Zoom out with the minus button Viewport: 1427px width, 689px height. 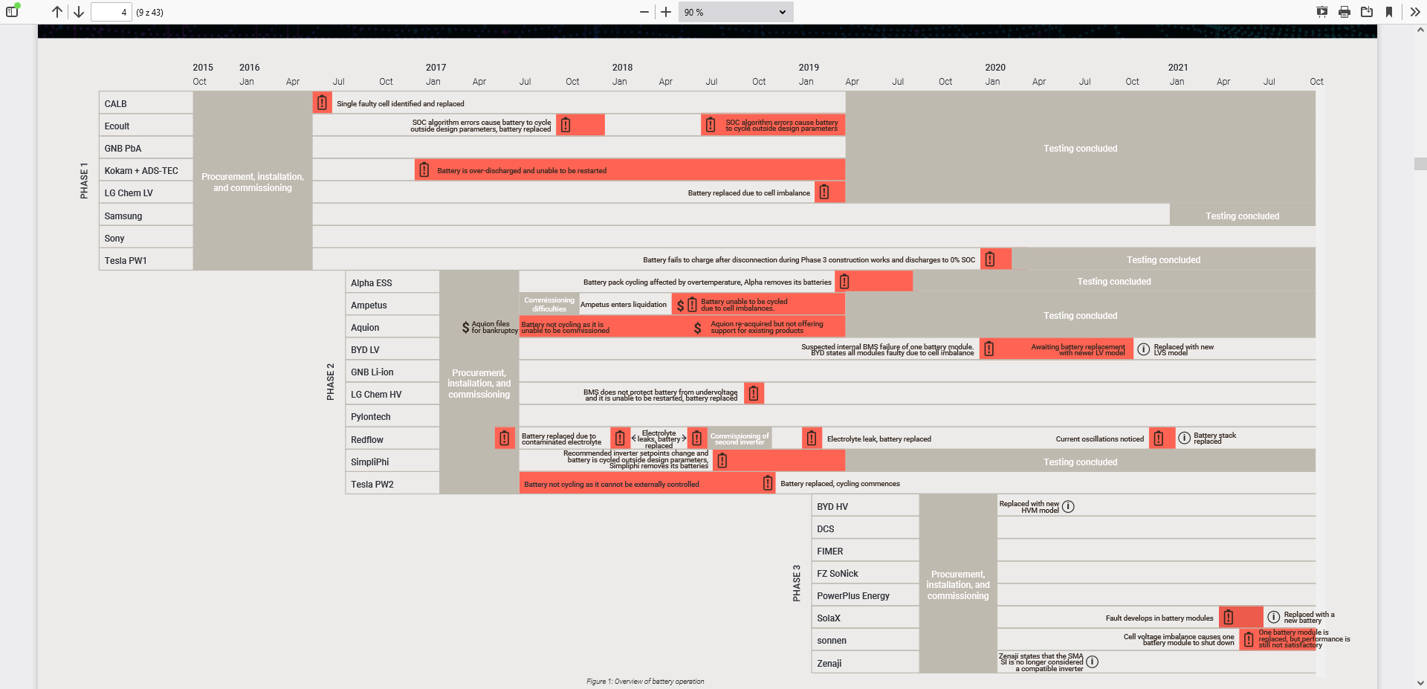644,12
